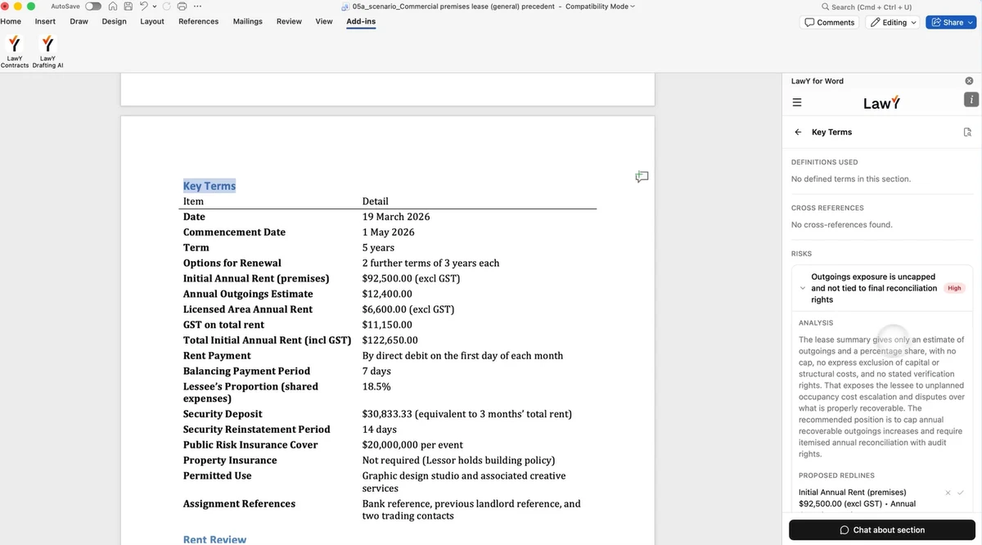Reject the proposed redline with X icon

coord(948,493)
